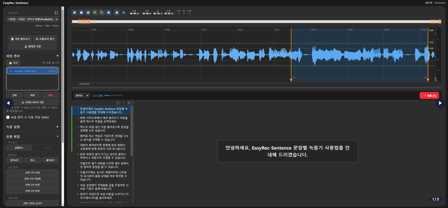Viewport: 448px width, 208px height.
Task: Expand the 녹음 설정 section
Action: coord(33,127)
